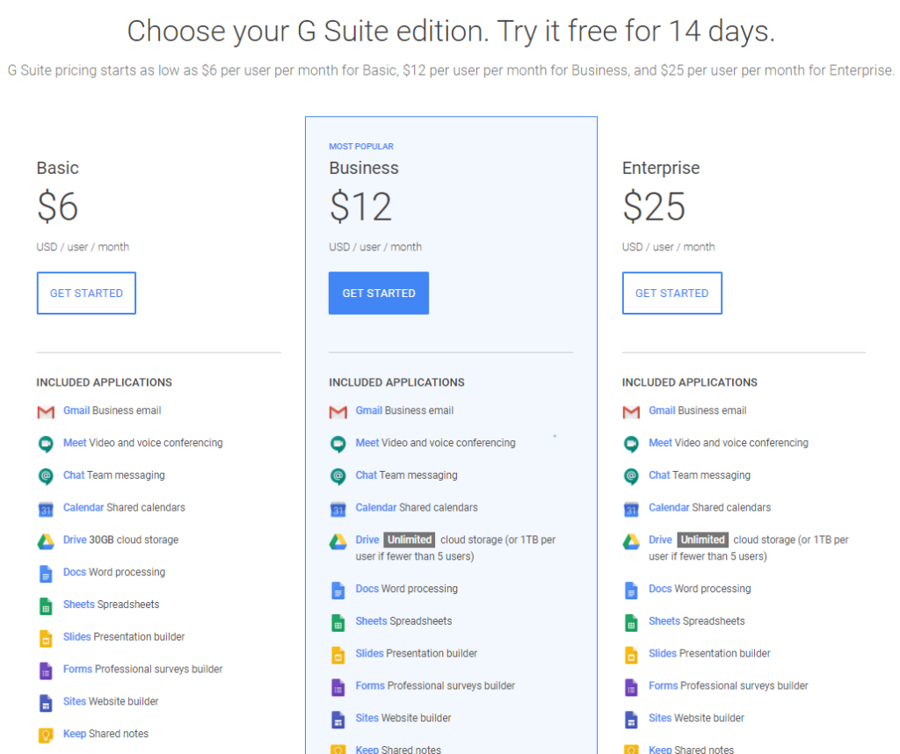
Task: Start the Business plan with Get Started
Action: (x=379, y=294)
